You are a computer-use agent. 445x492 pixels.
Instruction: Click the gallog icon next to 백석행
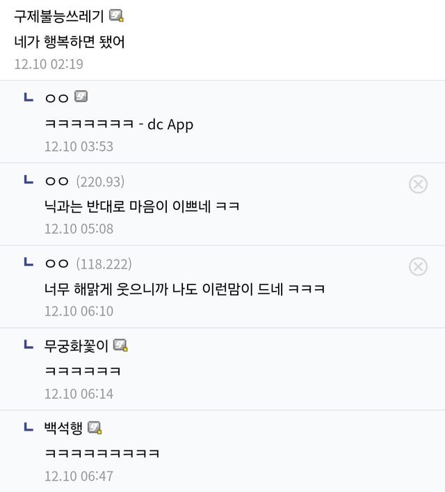coord(95,428)
